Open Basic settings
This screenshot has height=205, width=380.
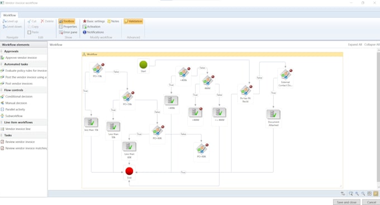94,21
